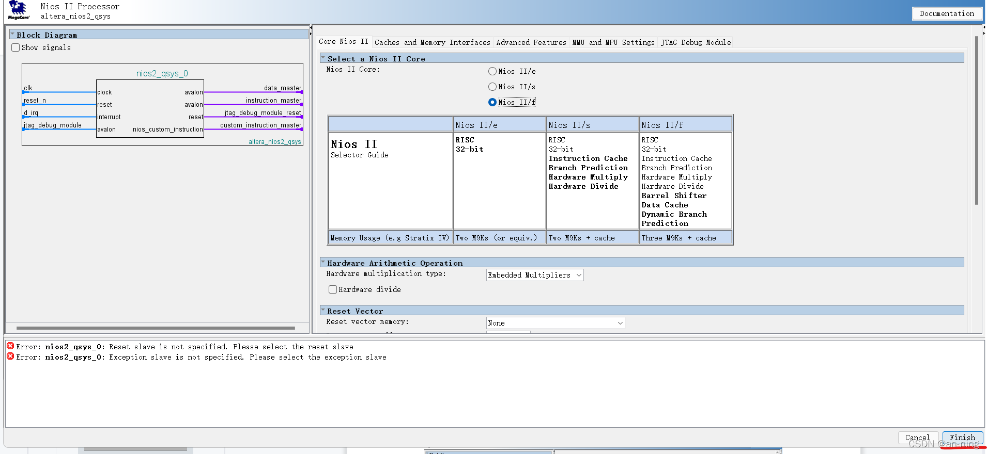The image size is (987, 454).
Task: Click the data_master port label
Action: pos(283,88)
